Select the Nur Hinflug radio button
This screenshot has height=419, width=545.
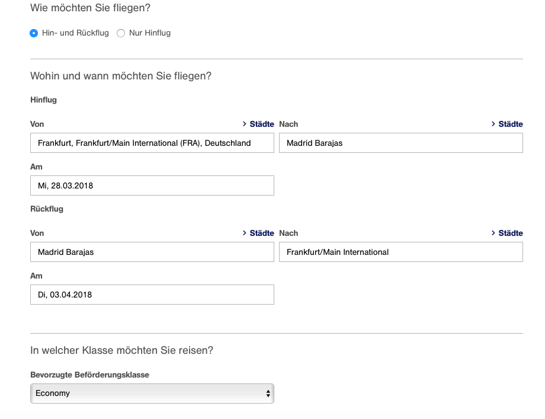pyautogui.click(x=121, y=33)
